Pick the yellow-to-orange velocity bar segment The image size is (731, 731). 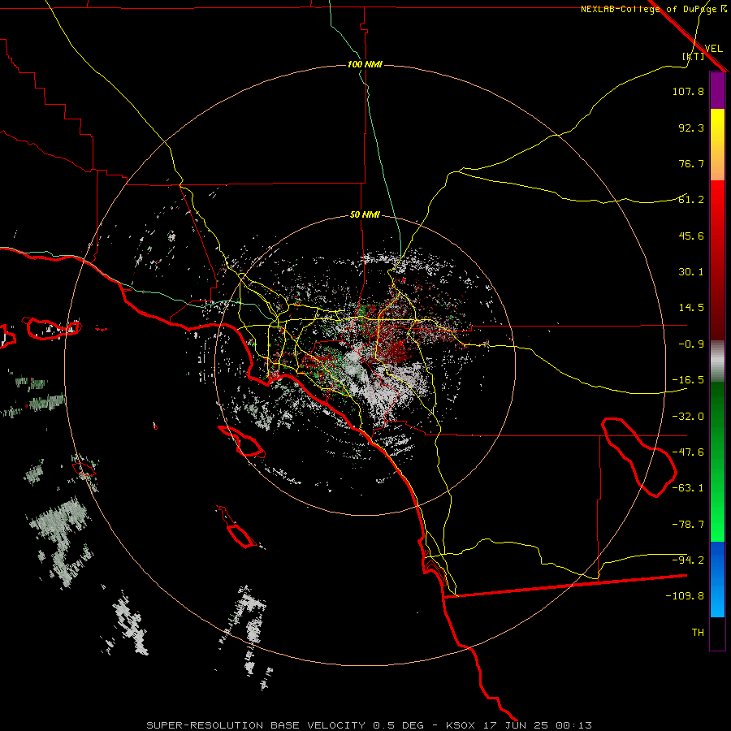(x=717, y=145)
